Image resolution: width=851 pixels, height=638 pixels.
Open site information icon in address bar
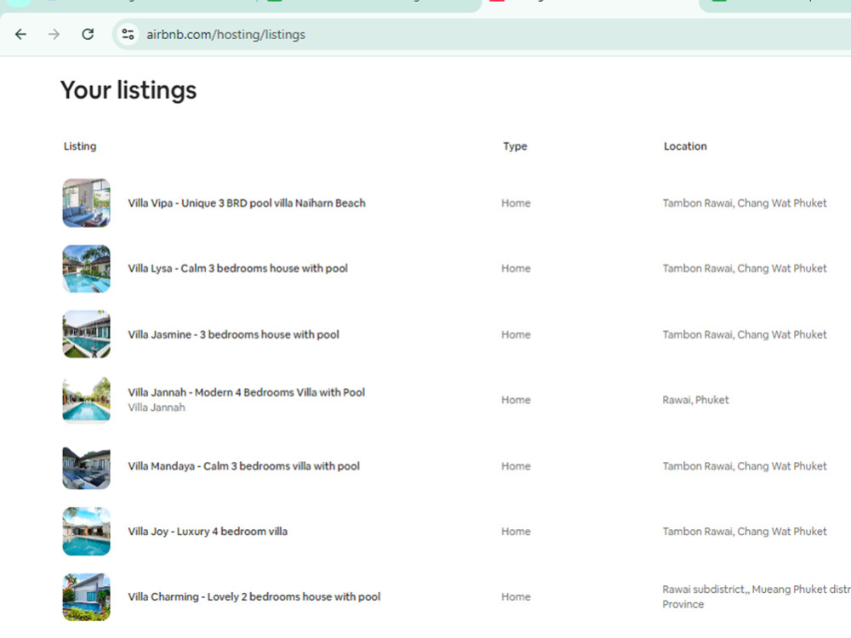point(129,35)
